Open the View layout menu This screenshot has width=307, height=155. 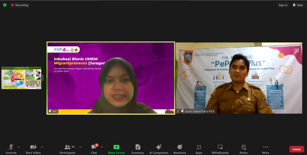298,5
